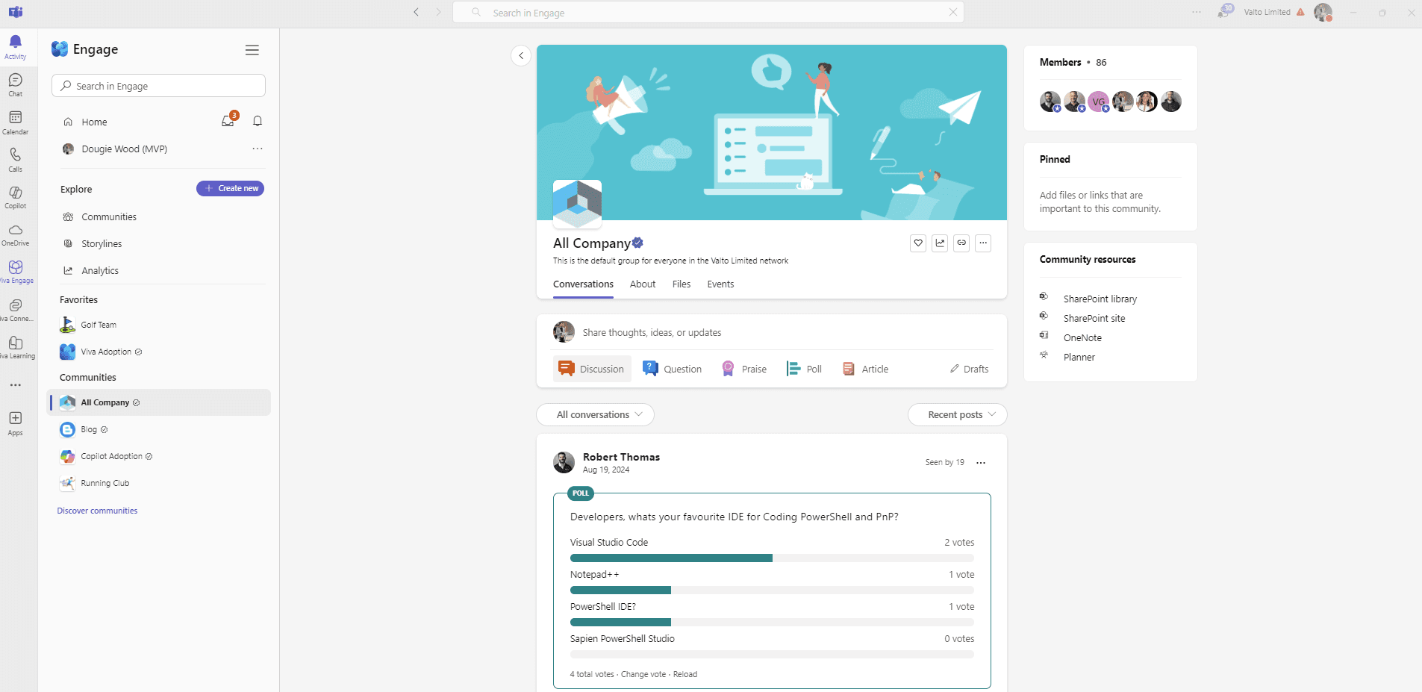Open Chat from the Teams rail
The height and width of the screenshot is (692, 1422).
click(15, 85)
